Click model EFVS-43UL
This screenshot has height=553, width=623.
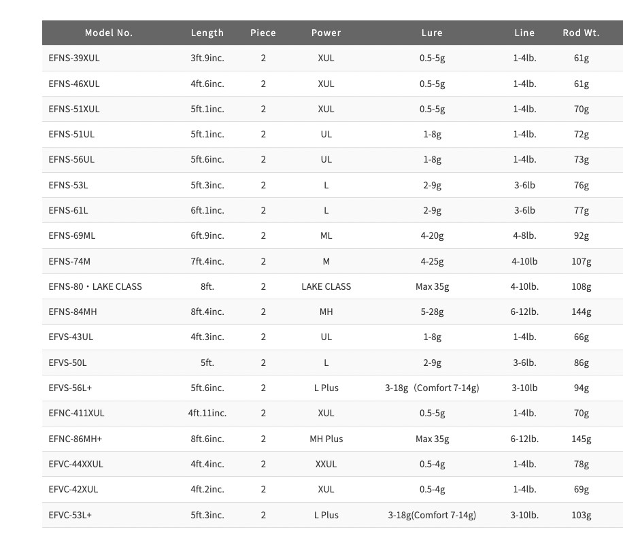click(71, 337)
